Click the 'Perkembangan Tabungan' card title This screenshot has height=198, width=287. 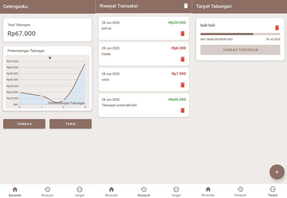coord(26,51)
